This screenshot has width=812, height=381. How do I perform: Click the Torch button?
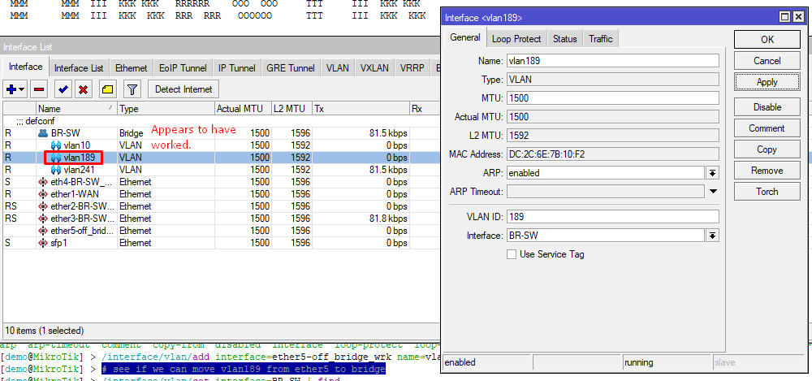[767, 191]
